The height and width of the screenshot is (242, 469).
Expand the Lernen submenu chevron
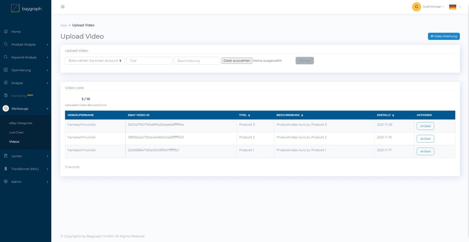click(47, 156)
